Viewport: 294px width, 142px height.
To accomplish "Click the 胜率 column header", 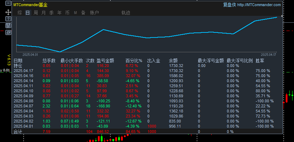I will [260, 61].
